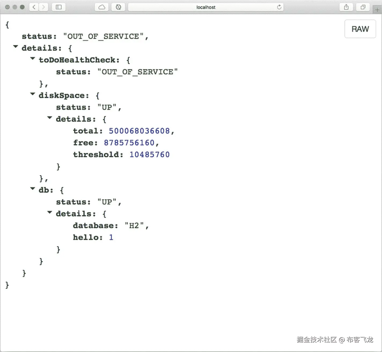Collapse details under db
The height and width of the screenshot is (352, 382).
pos(50,212)
